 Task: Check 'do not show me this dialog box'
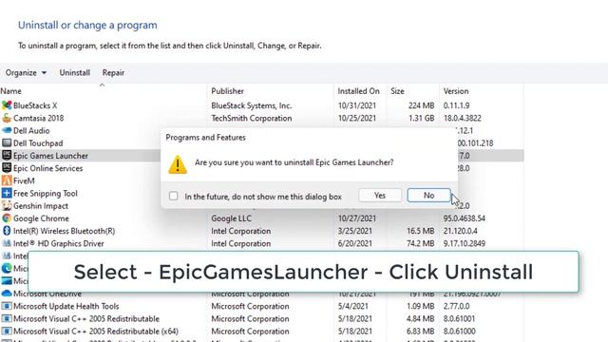173,196
